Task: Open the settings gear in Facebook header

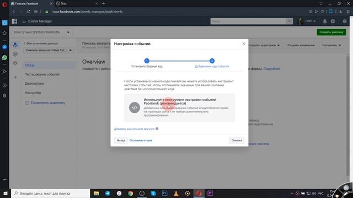Action: coord(333,21)
